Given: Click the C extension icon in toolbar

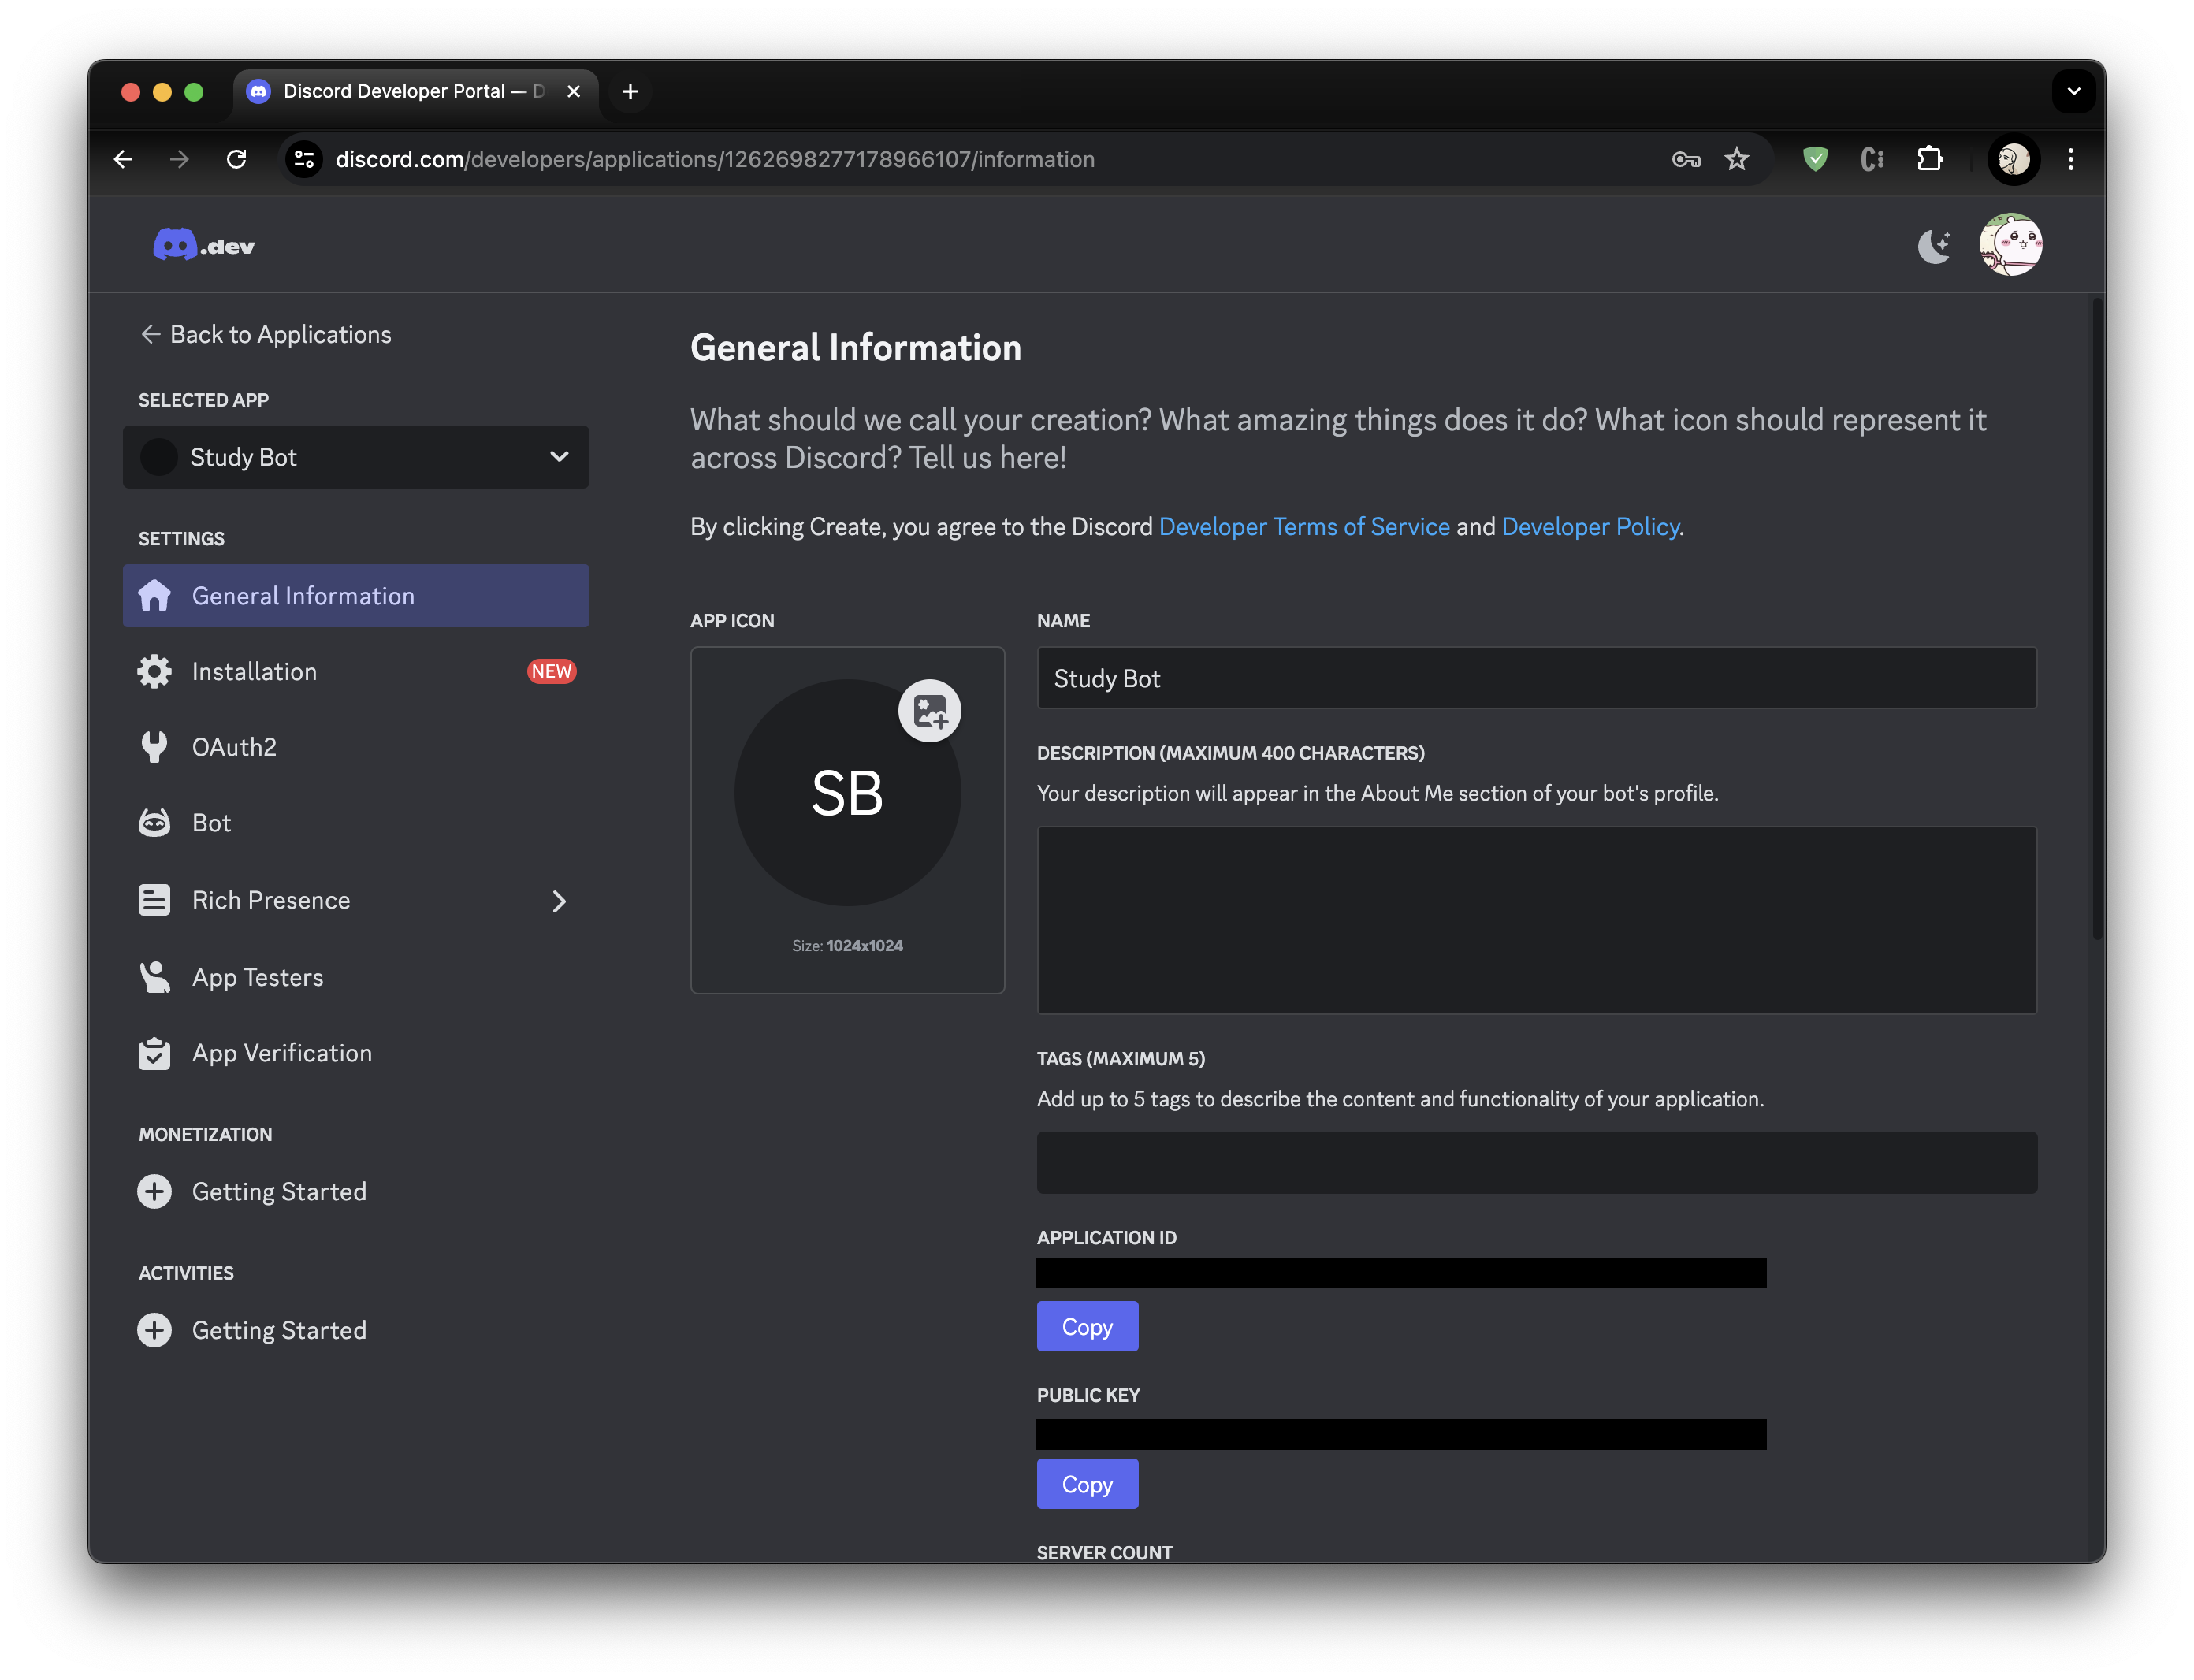Looking at the screenshot, I should pos(1872,159).
